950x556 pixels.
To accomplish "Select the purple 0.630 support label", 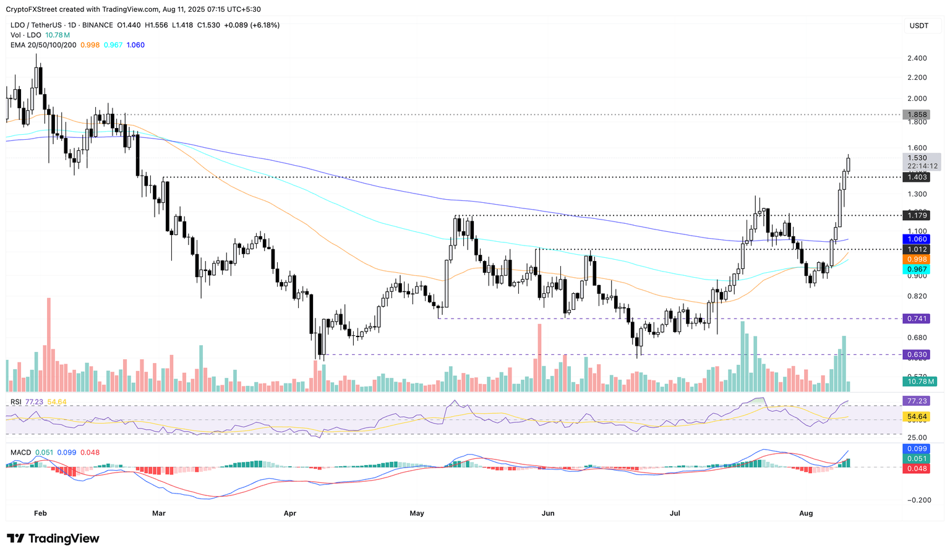I will (x=917, y=355).
